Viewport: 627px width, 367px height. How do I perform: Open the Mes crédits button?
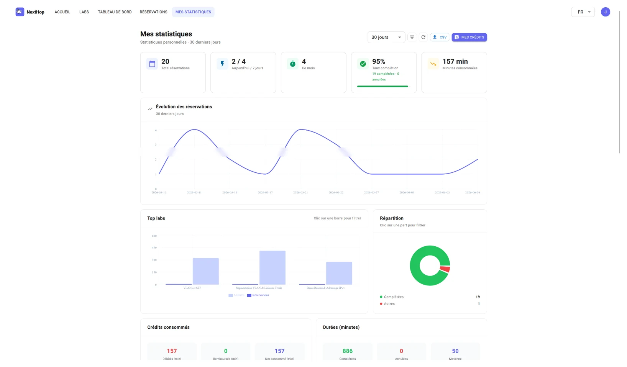click(469, 37)
